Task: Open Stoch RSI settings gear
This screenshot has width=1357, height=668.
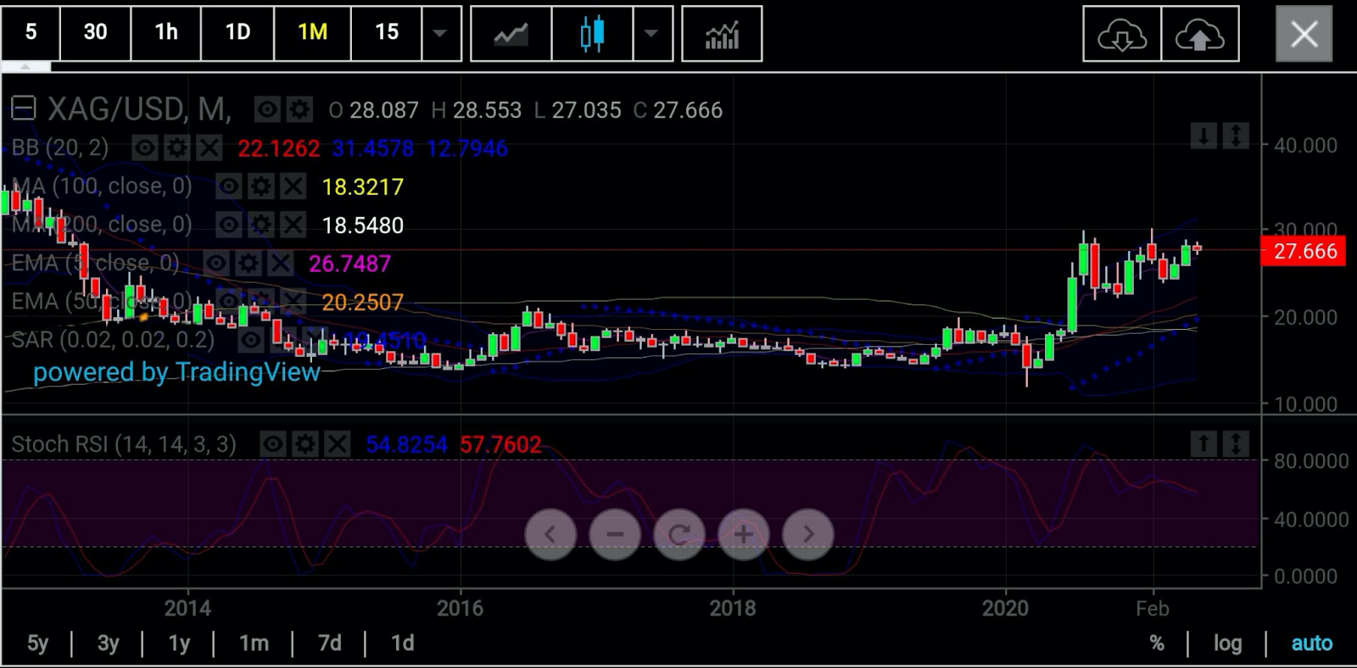Action: point(304,443)
